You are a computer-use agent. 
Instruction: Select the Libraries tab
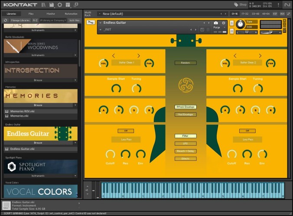[x=11, y=14]
